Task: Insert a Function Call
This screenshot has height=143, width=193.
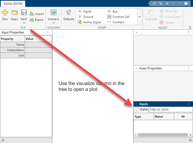Action: [x=119, y=17]
